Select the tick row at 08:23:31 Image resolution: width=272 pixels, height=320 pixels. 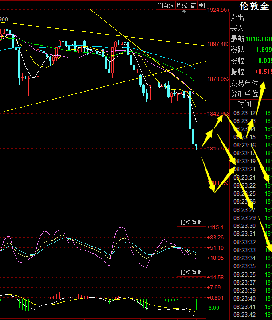(252, 234)
